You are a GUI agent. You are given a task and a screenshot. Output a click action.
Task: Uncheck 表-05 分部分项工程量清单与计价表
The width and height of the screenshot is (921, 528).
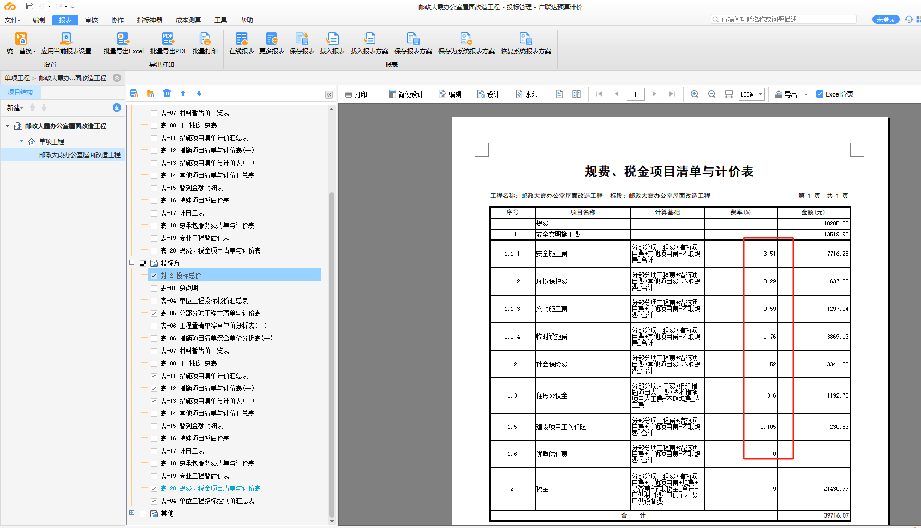[x=154, y=313]
